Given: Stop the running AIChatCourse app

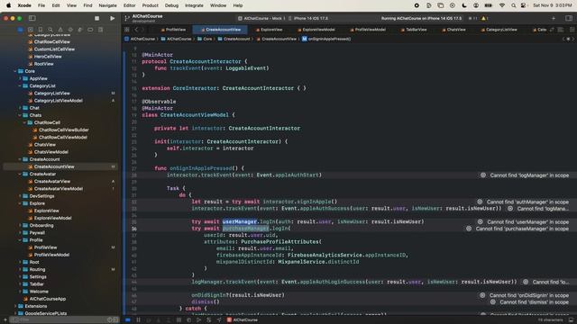Looking at the screenshot, I should 96,18.
